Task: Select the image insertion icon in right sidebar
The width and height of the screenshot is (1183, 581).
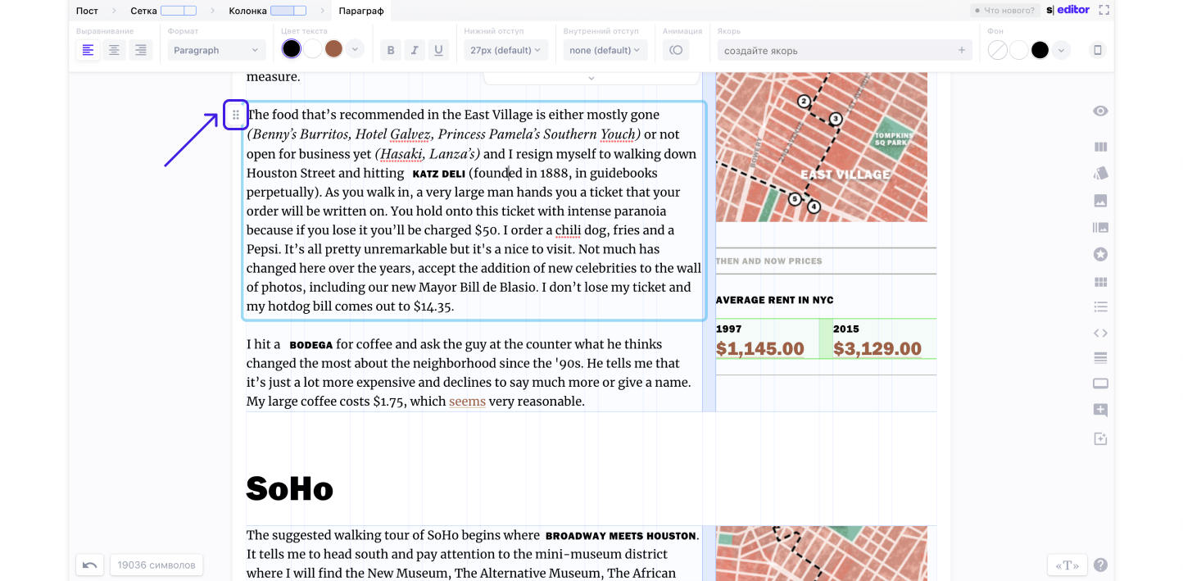Action: (1100, 200)
